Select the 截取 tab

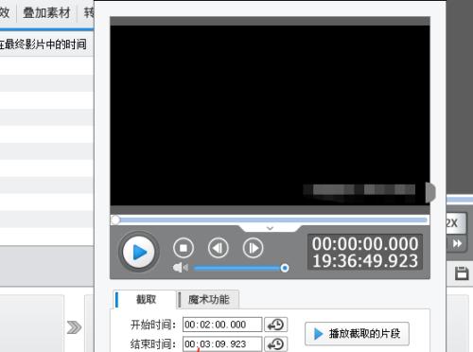[x=145, y=299]
